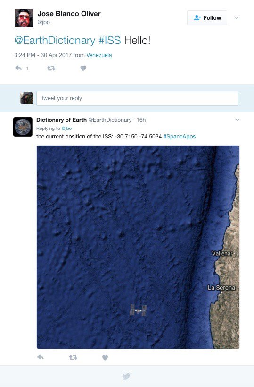Click the Twitter bird logo at bottom
The image size is (254, 387).
coord(126,377)
